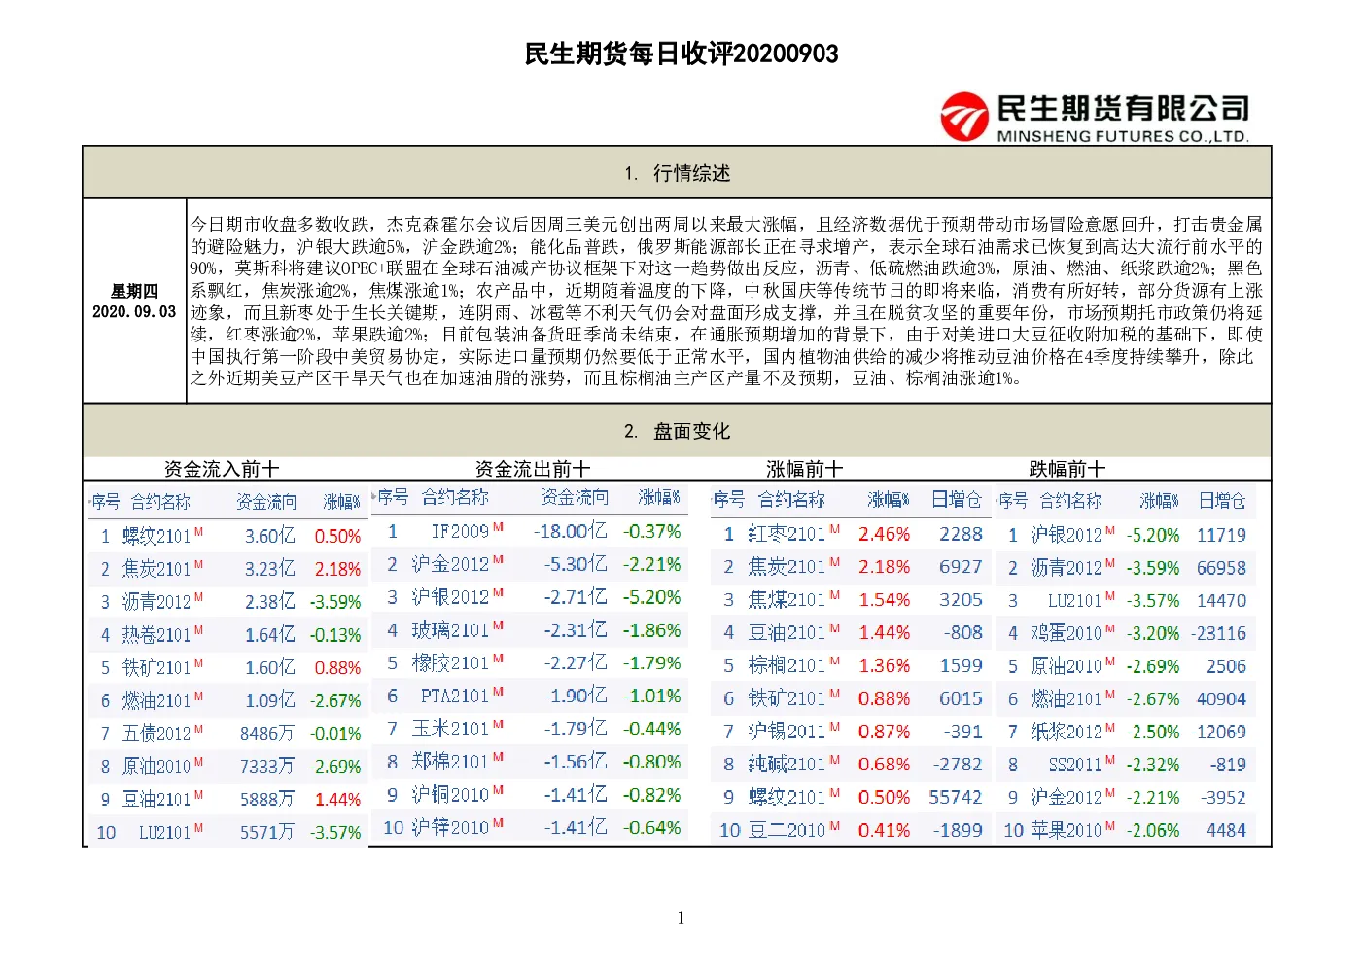
Task: Click LU2101 in the inflow table
Action: [164, 833]
